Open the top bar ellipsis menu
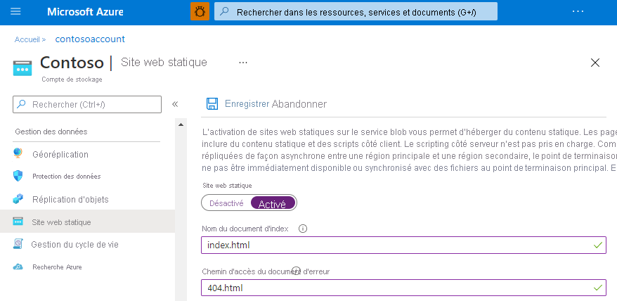 point(578,11)
